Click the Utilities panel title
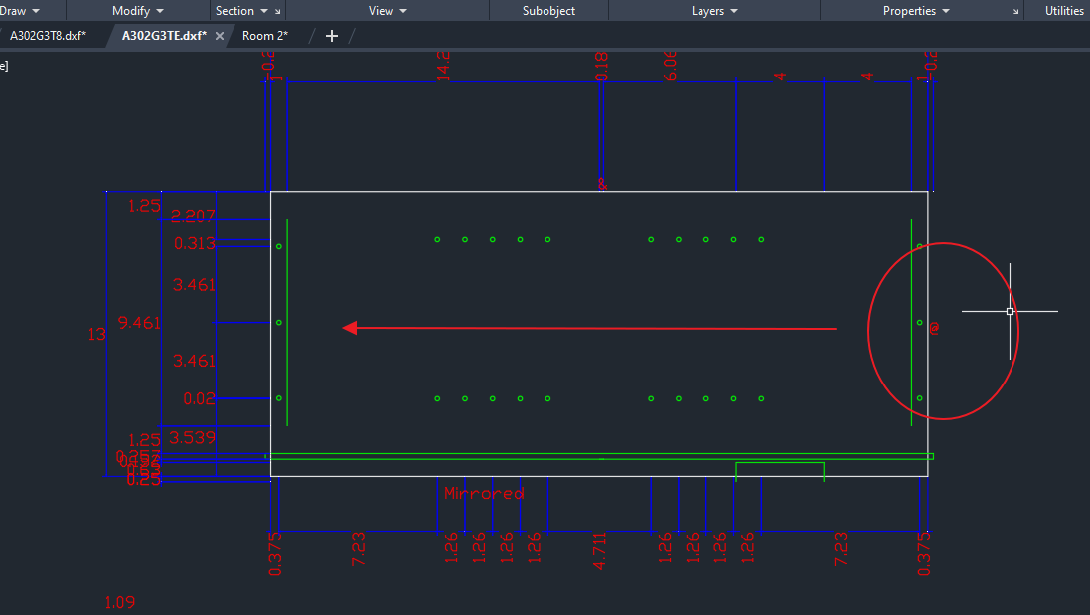This screenshot has height=615, width=1090. coord(1064,11)
